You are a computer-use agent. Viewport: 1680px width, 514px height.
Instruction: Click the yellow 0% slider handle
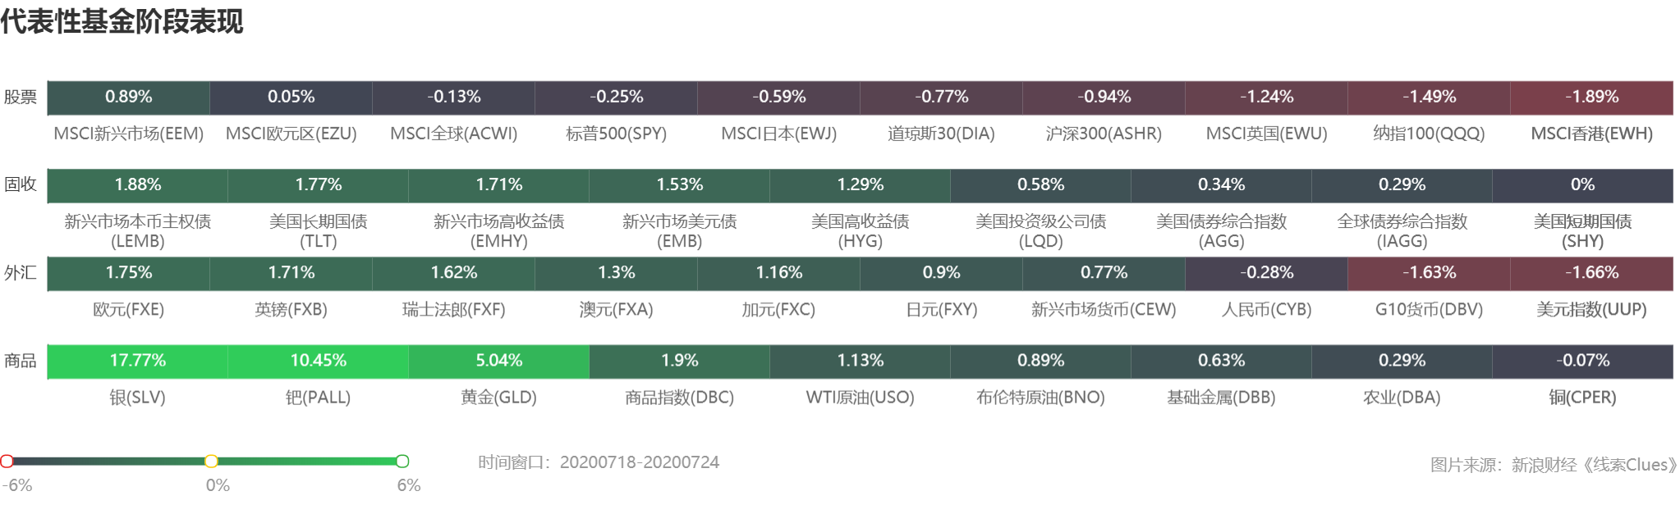[x=211, y=461]
